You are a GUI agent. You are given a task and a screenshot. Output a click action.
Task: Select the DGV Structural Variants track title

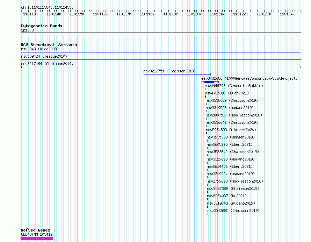(x=49, y=45)
